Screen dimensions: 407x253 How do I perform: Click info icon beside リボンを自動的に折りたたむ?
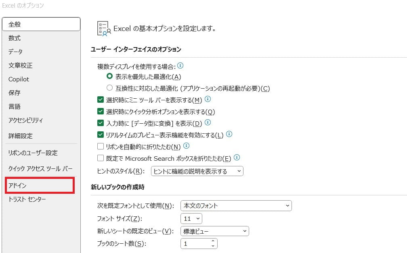[x=187, y=146]
